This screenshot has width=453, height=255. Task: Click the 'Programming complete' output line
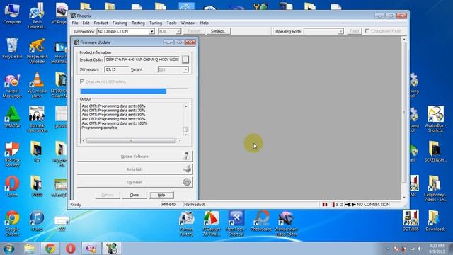coord(100,127)
